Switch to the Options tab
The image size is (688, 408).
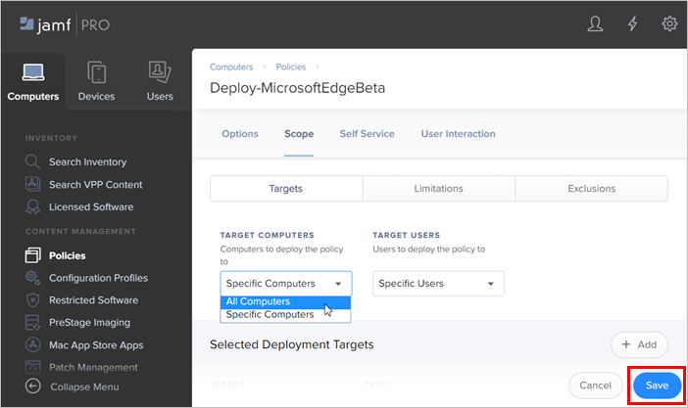tap(240, 134)
